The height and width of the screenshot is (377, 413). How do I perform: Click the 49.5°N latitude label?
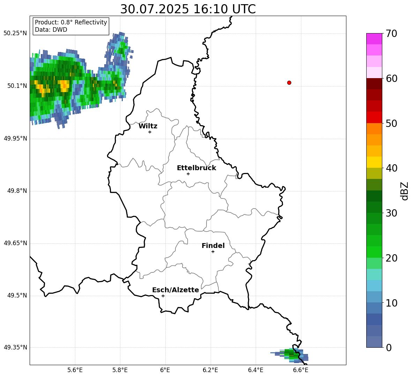[x=17, y=296]
